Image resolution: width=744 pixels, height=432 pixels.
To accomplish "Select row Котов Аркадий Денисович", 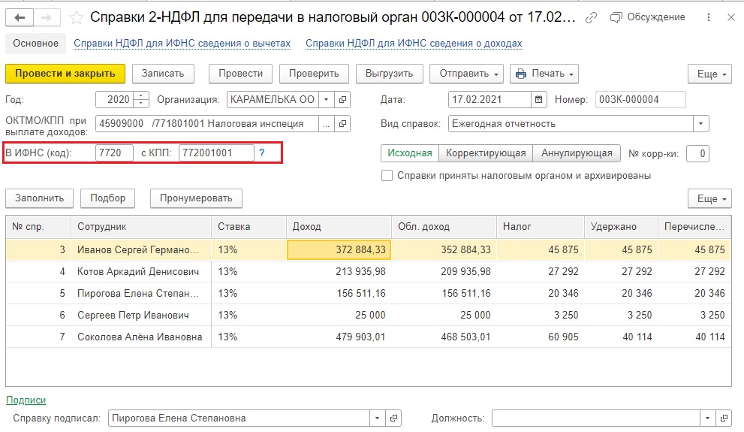I will click(x=368, y=271).
